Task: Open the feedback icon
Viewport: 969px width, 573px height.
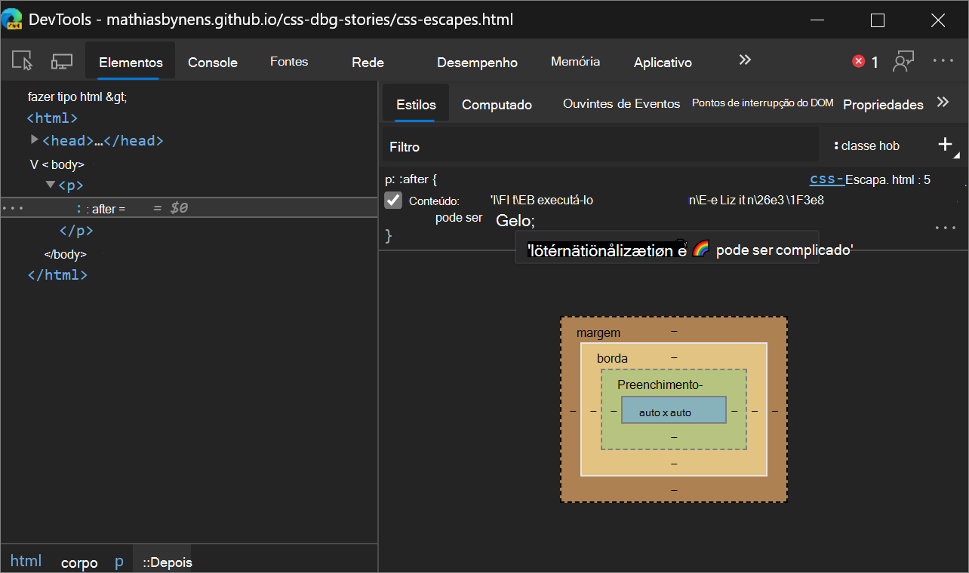Action: coord(903,62)
